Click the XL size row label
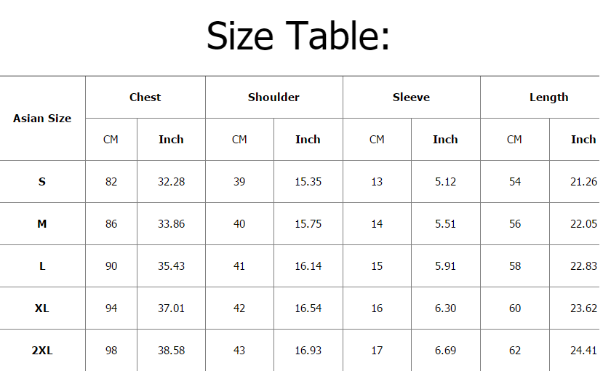This screenshot has width=603, height=371. pyautogui.click(x=42, y=308)
